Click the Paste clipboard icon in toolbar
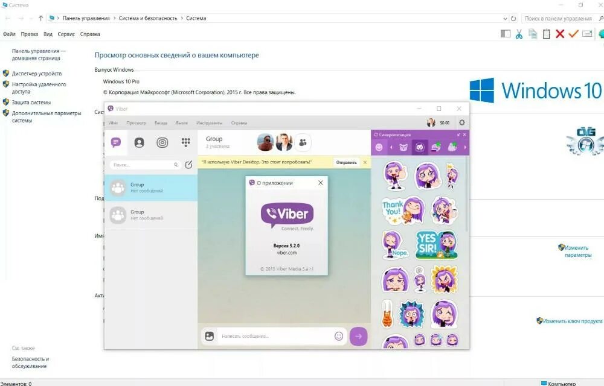 point(546,34)
